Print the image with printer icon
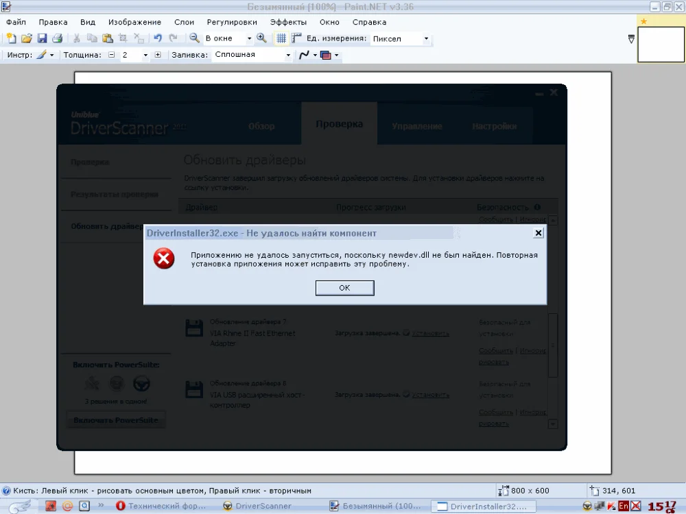 tap(58, 38)
